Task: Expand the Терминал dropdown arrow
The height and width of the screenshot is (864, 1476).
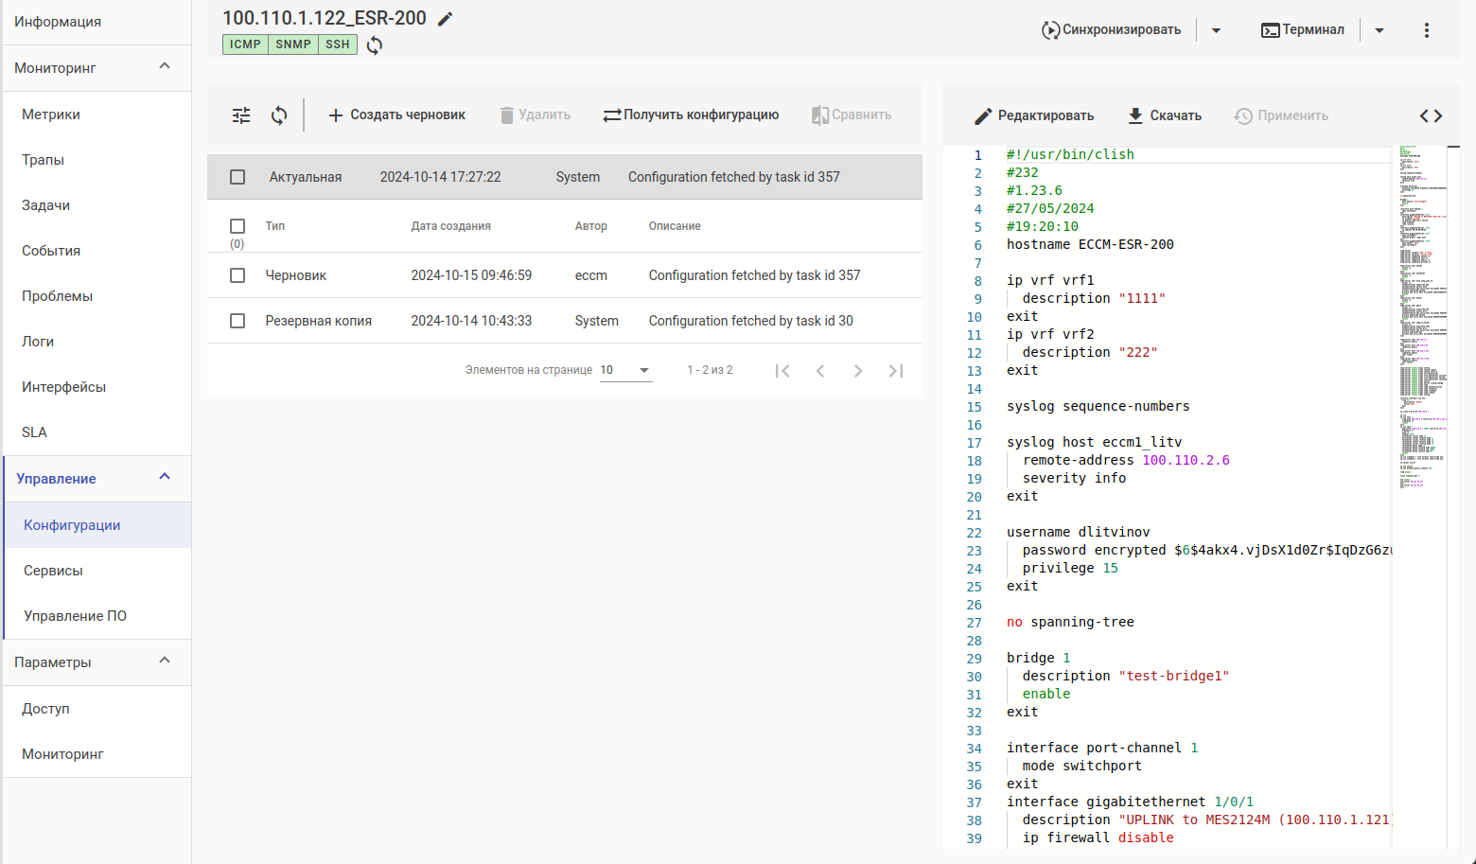Action: (x=1379, y=30)
